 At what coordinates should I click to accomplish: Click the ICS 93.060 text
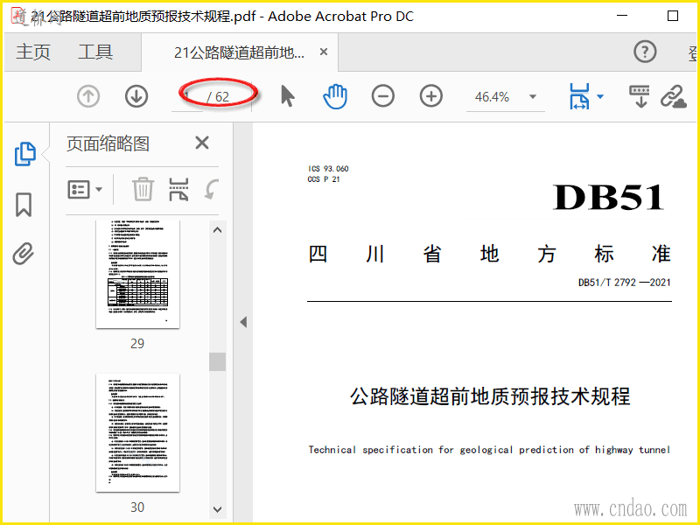pyautogui.click(x=328, y=168)
